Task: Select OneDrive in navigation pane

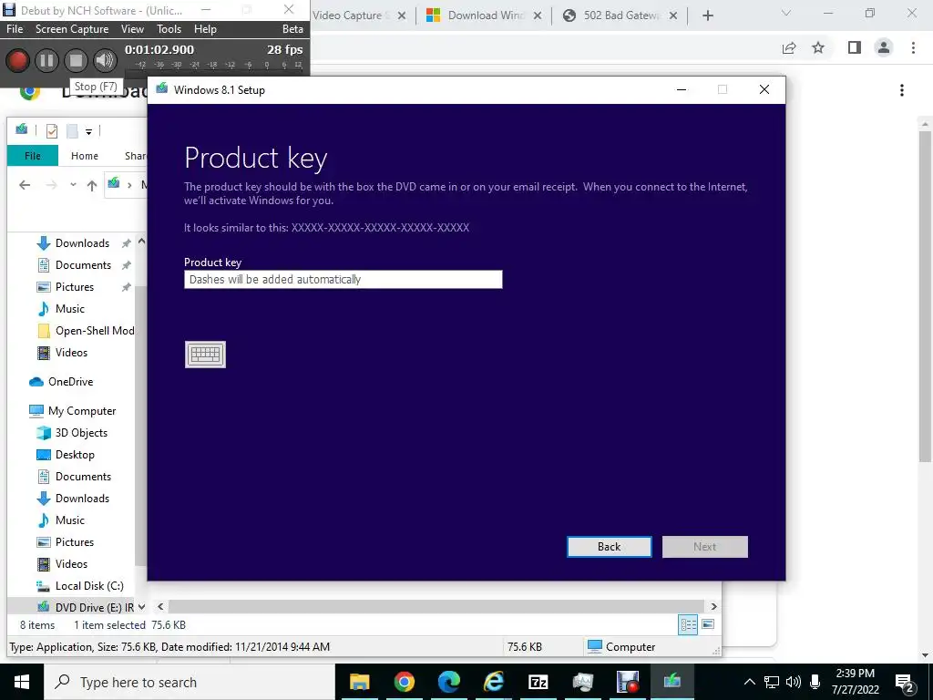Action: tap(70, 382)
